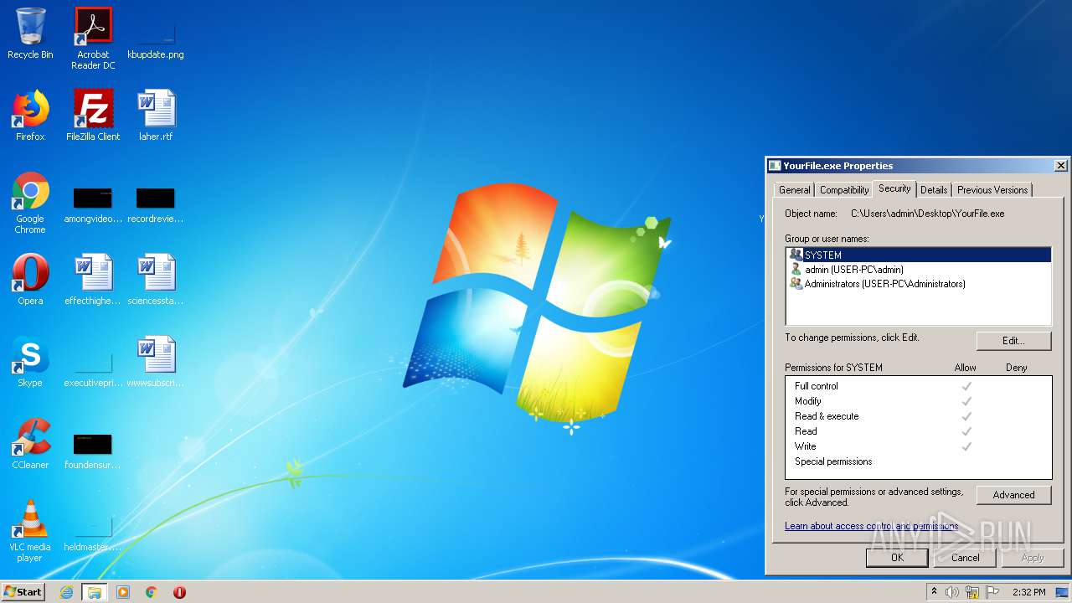Launch Windows Media Player from taskbar
The width and height of the screenshot is (1072, 603).
coord(123,592)
